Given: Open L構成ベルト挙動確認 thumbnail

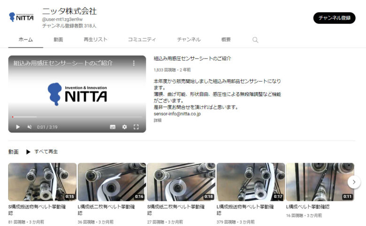Looking at the screenshot, I should [320, 182].
